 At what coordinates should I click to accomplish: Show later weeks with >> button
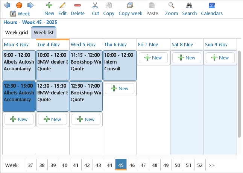[211, 165]
